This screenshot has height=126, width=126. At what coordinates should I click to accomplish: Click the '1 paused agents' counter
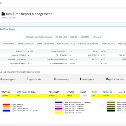tap(87, 79)
